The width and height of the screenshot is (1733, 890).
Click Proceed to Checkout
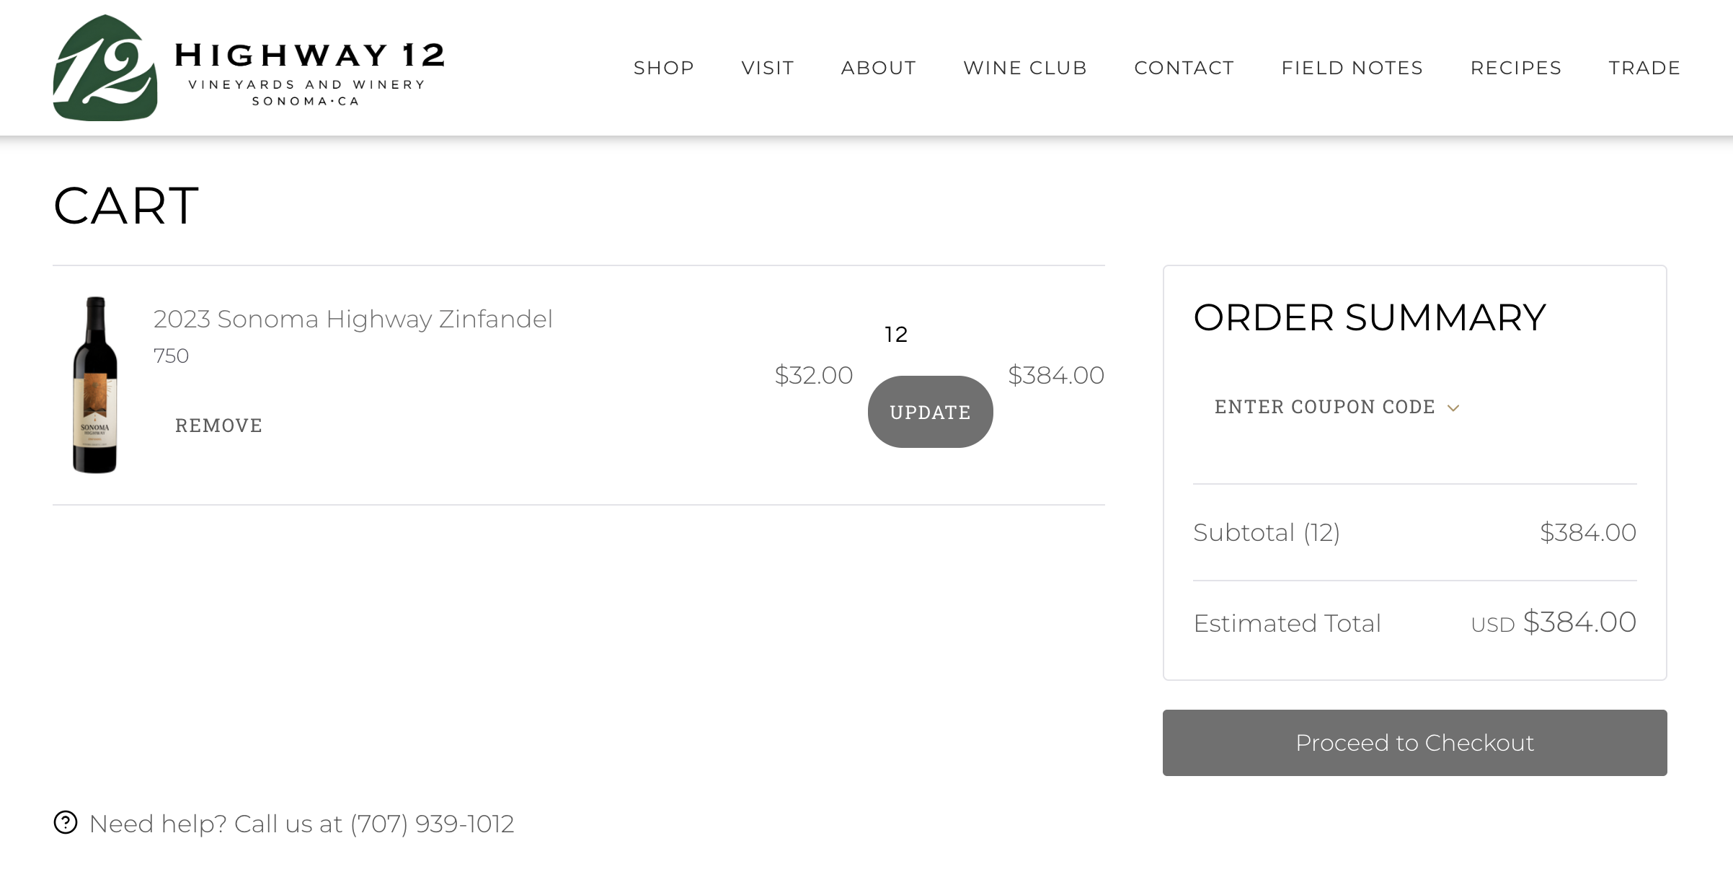1414,743
